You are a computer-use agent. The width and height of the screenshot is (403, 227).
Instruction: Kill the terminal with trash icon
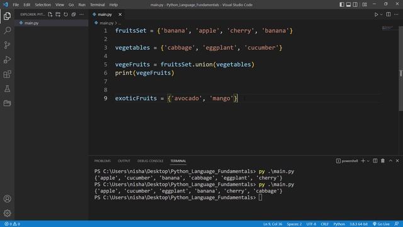383,161
